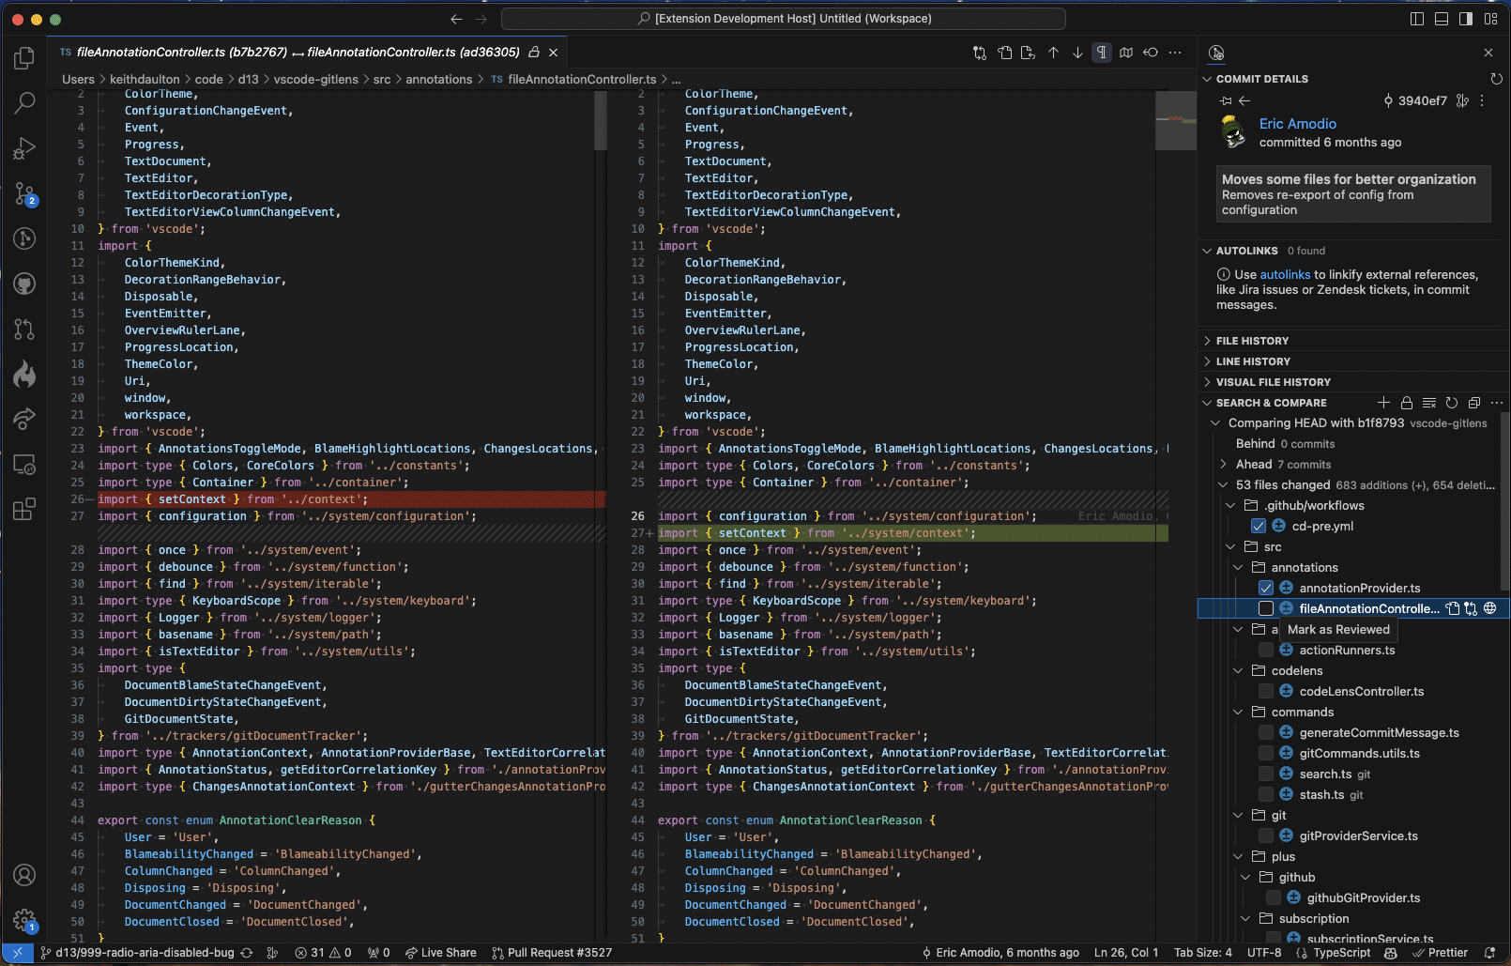Uncheck the annotationProvider.ts reviewed checkbox
The width and height of the screenshot is (1511, 966).
1266,588
